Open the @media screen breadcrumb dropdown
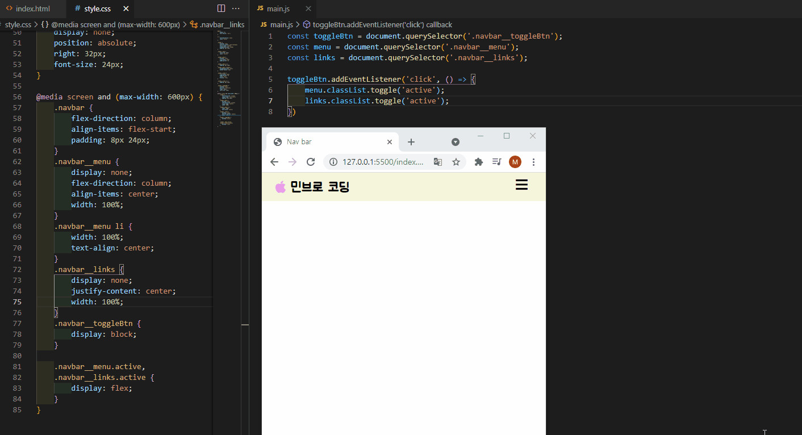Image resolution: width=802 pixels, height=435 pixels. coord(111,24)
